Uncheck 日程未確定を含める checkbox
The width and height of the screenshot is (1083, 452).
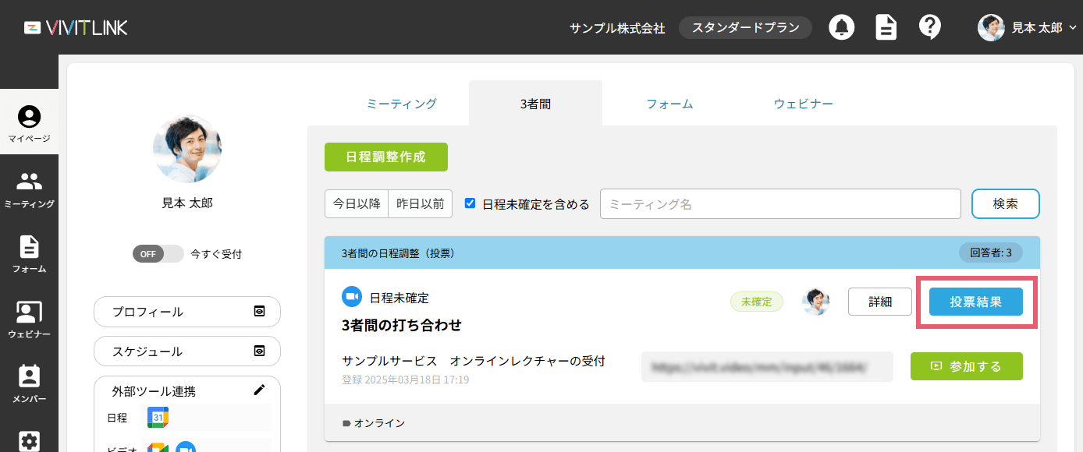coord(470,203)
